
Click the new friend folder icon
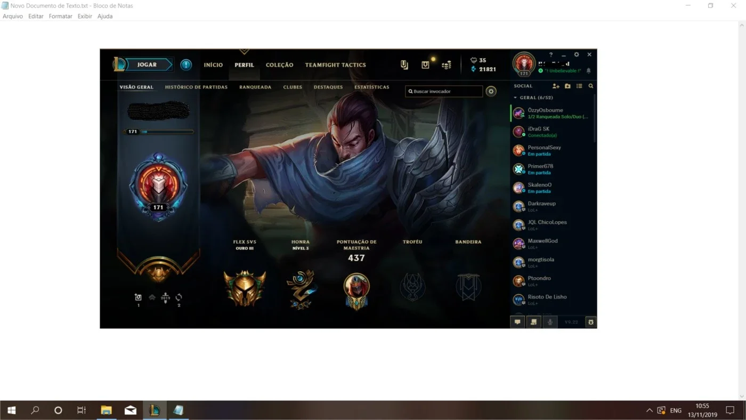(567, 86)
